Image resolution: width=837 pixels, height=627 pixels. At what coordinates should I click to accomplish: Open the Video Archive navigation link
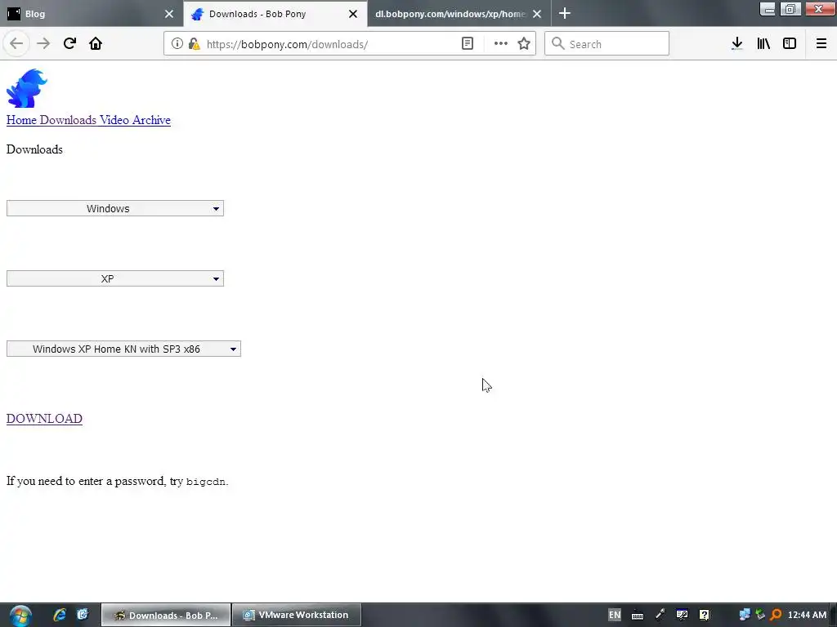(135, 120)
